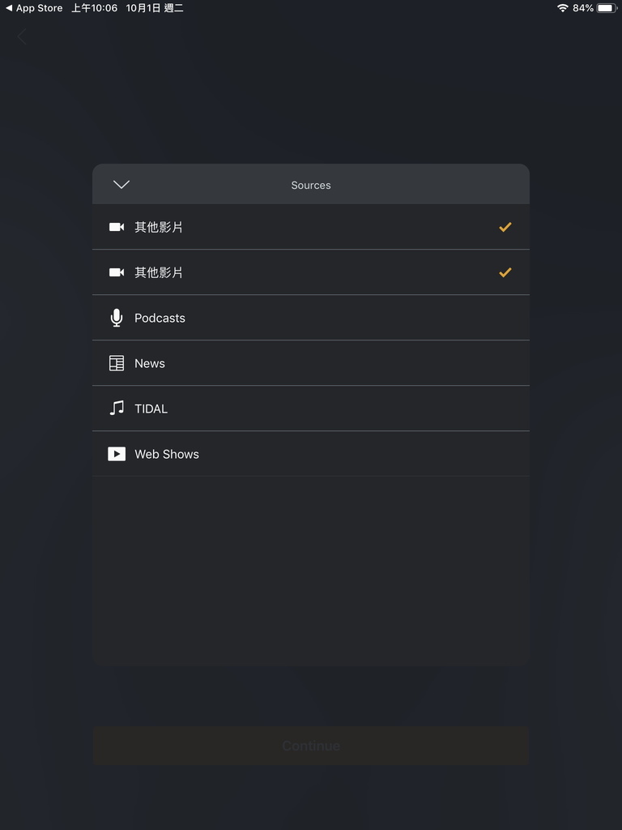This screenshot has height=830, width=622.
Task: Tap the Web Shows play icon
Action: [117, 454]
